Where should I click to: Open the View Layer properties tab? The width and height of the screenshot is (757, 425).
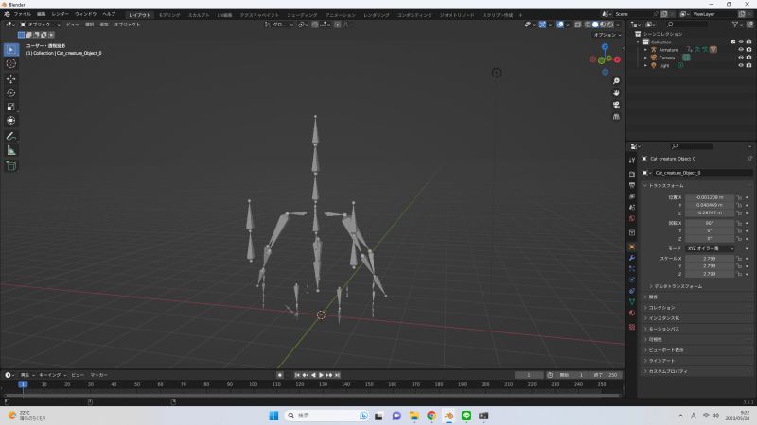point(632,196)
